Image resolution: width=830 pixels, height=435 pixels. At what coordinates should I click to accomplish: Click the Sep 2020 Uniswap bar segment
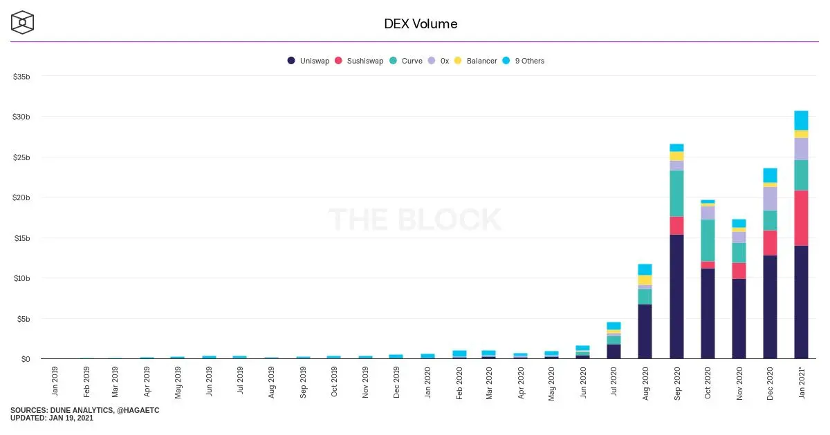pyautogui.click(x=676, y=297)
